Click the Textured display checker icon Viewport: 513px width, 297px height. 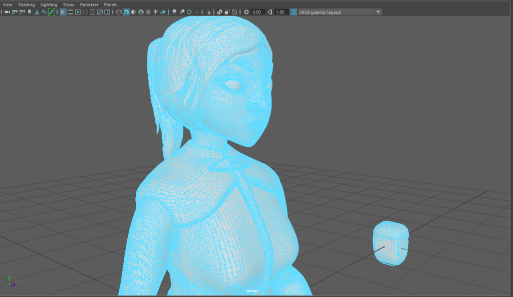(x=148, y=12)
